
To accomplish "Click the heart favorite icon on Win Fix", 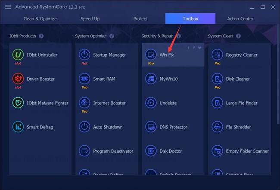I will (x=199, y=48).
